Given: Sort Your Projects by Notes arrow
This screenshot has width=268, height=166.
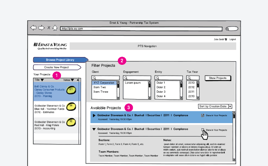Looking at the screenshot, I should (72, 80).
